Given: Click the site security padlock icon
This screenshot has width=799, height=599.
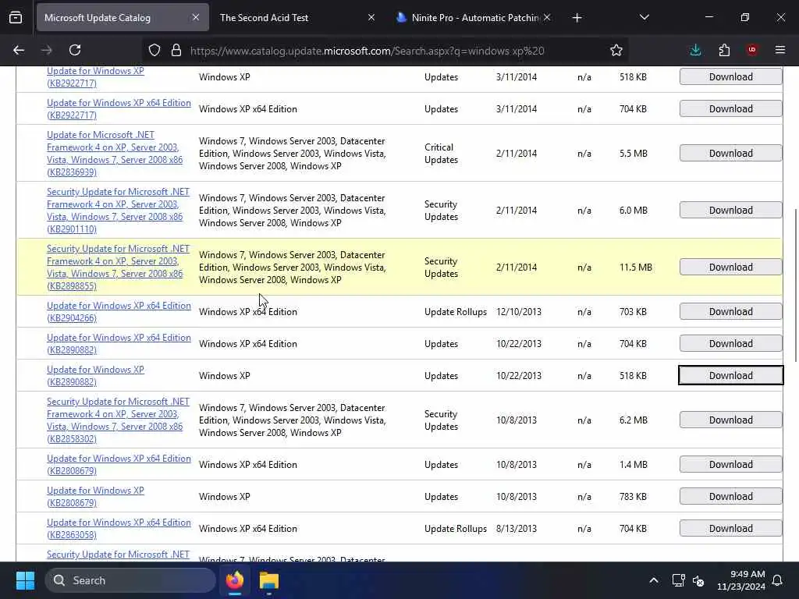Looking at the screenshot, I should pos(176,50).
